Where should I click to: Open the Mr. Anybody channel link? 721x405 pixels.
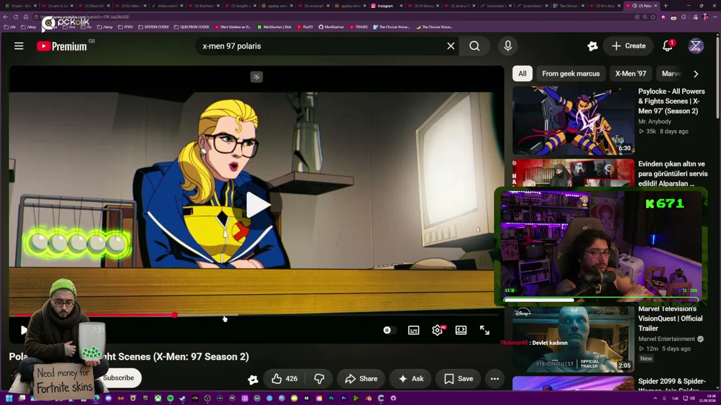[x=655, y=121]
